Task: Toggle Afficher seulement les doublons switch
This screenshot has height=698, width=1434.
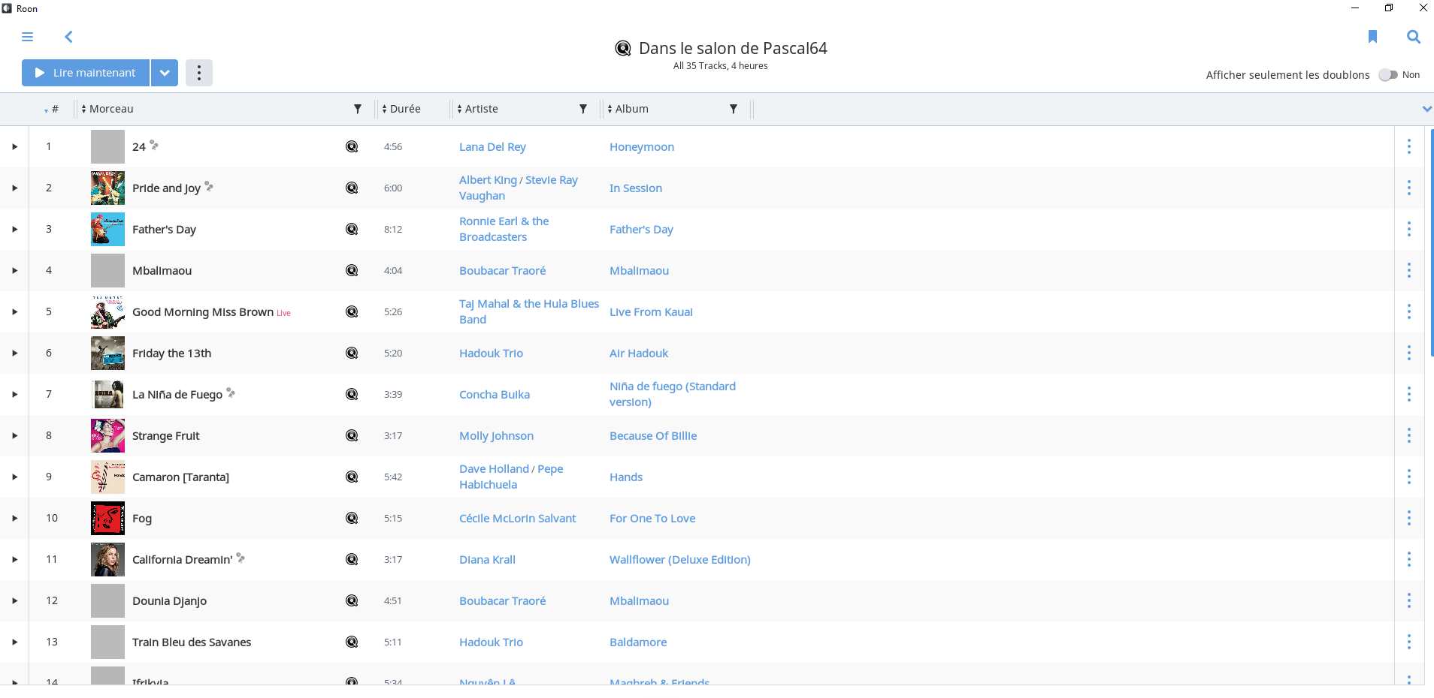Action: tap(1388, 75)
